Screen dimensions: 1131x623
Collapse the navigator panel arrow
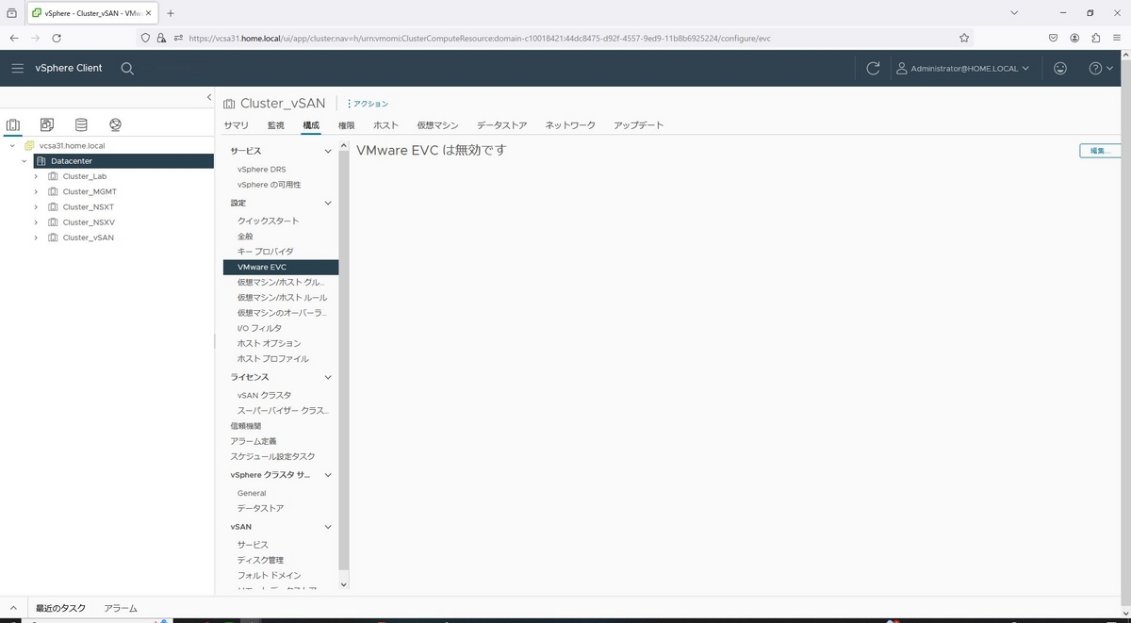(x=208, y=97)
